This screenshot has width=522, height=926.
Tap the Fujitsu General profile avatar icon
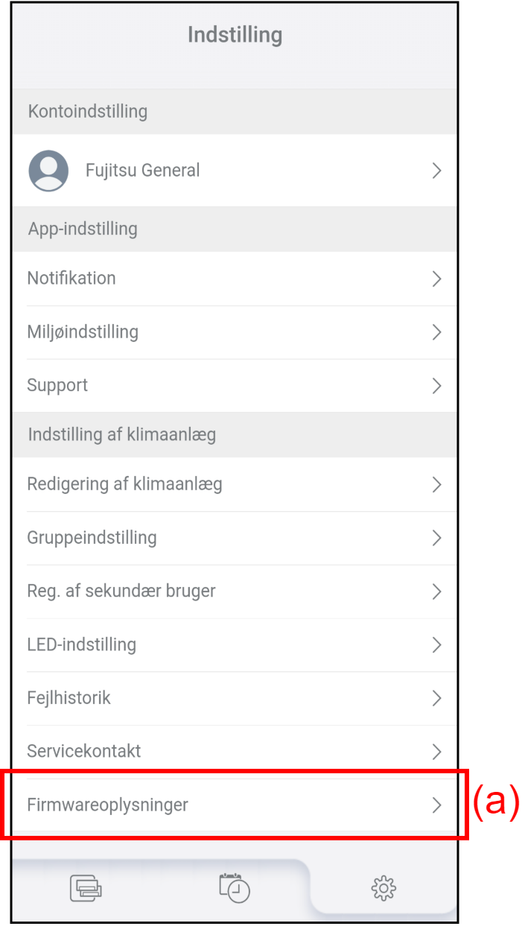(48, 171)
